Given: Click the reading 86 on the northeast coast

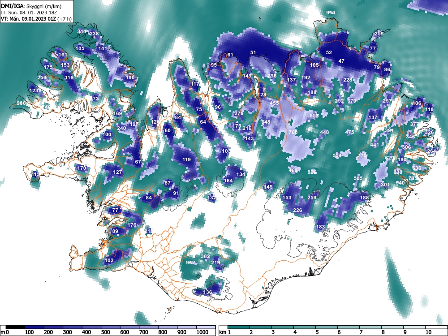Looking at the screenshot, I should click(x=387, y=69).
